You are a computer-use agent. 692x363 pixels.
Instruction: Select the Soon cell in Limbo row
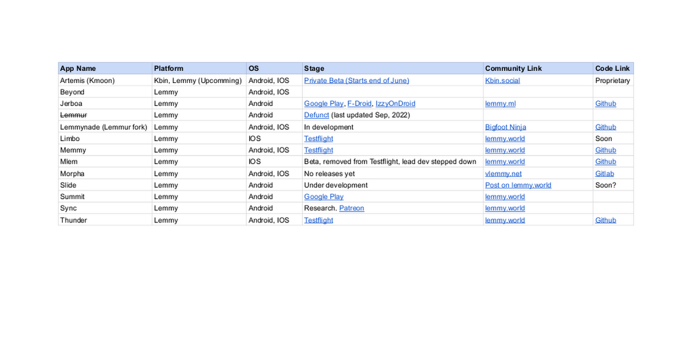click(614, 138)
